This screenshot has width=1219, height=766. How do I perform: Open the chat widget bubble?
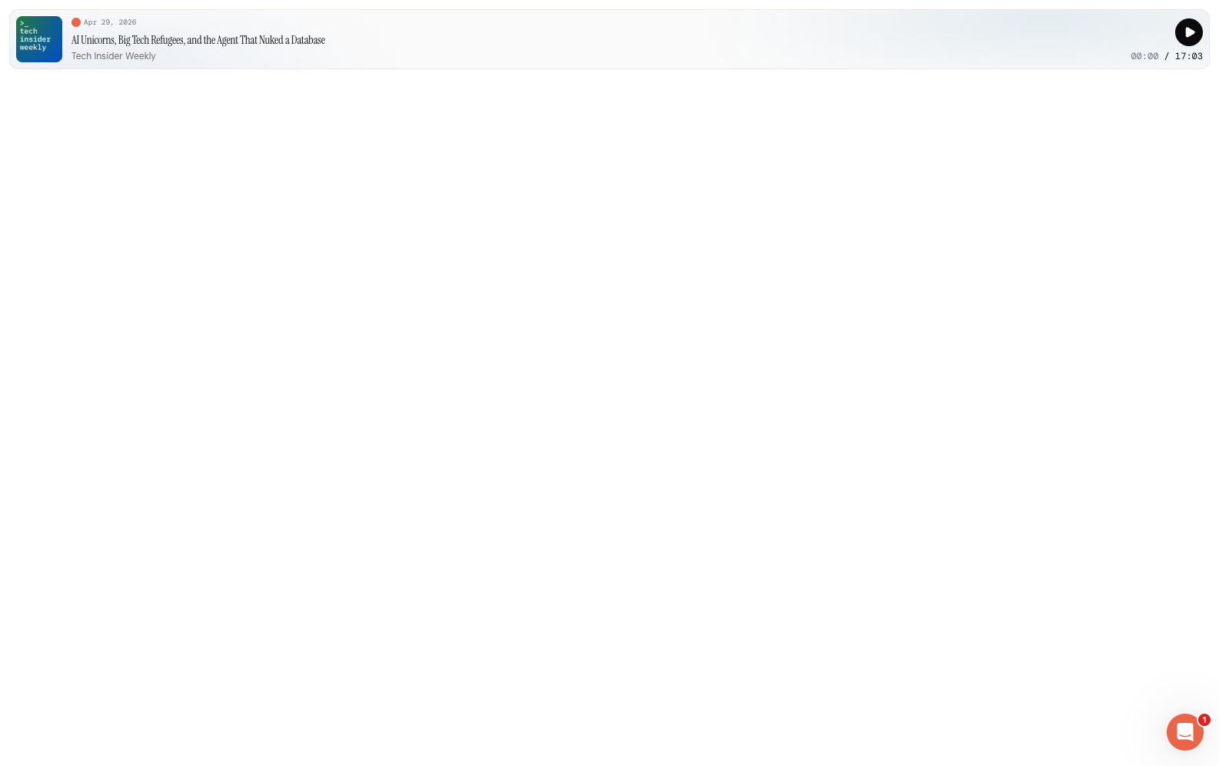coord(1184,732)
